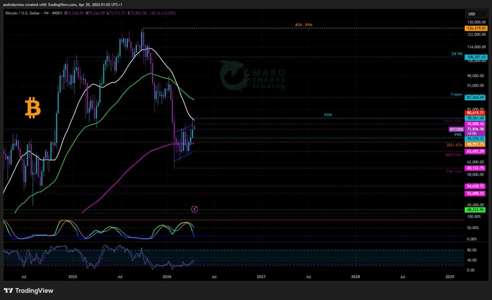Image resolution: width=492 pixels, height=300 pixels.
Task: Select the green moving average line
Action: point(123,93)
